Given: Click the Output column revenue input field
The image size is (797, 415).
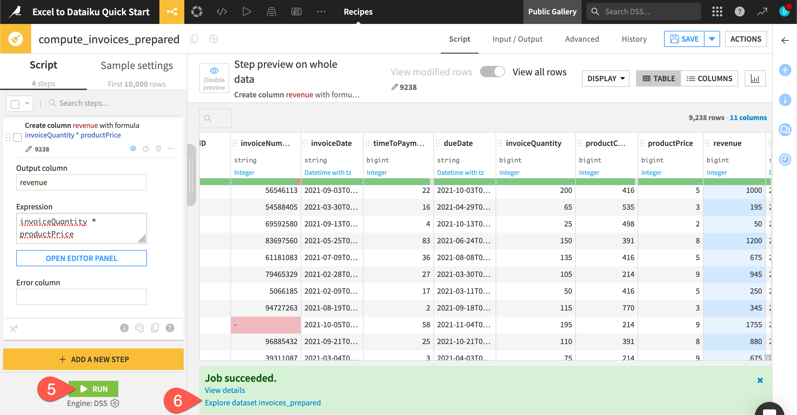Looking at the screenshot, I should pyautogui.click(x=81, y=182).
